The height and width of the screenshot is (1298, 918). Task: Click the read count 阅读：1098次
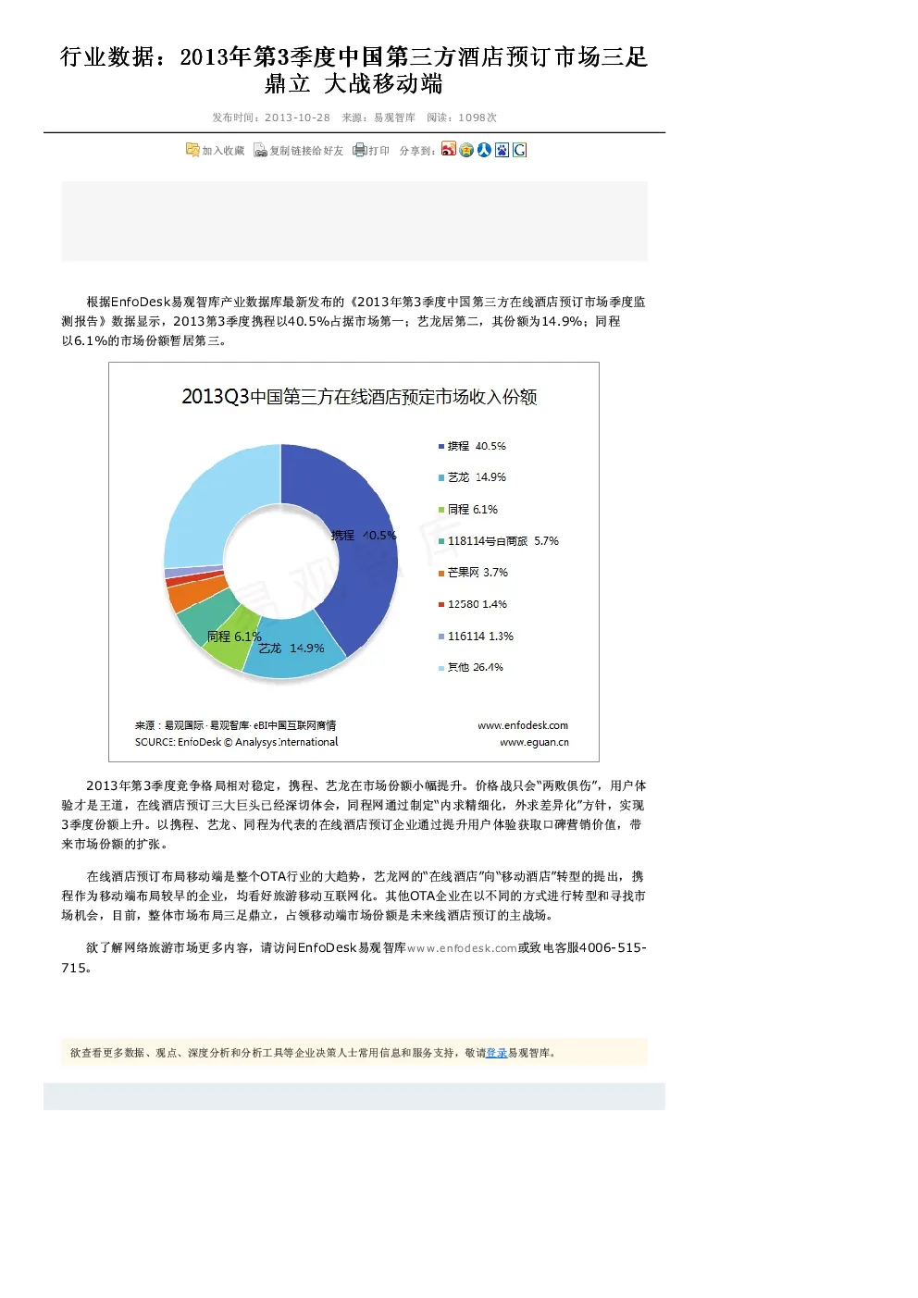(x=462, y=117)
